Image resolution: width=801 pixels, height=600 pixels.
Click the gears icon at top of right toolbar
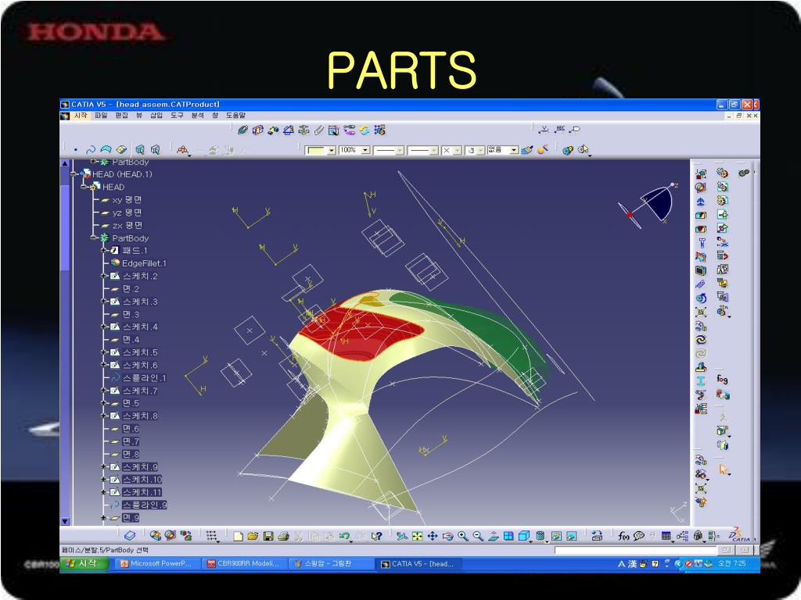click(744, 173)
